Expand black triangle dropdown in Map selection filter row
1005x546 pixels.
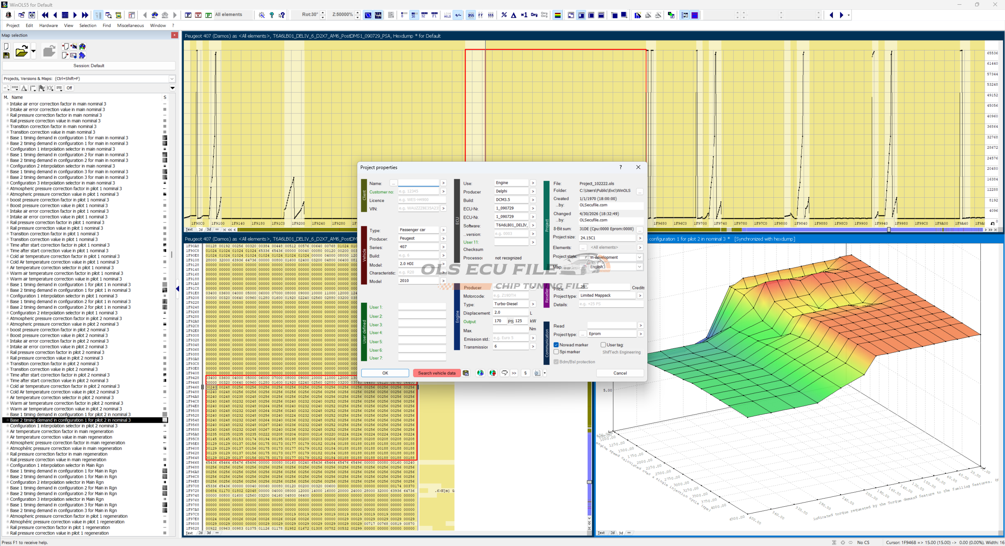(172, 88)
